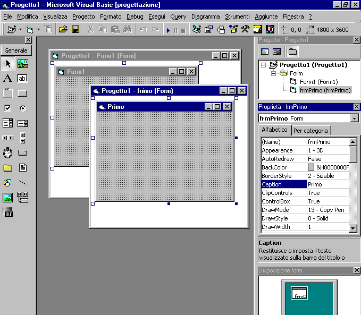
Task: Open the Debug menu
Action: point(135,16)
